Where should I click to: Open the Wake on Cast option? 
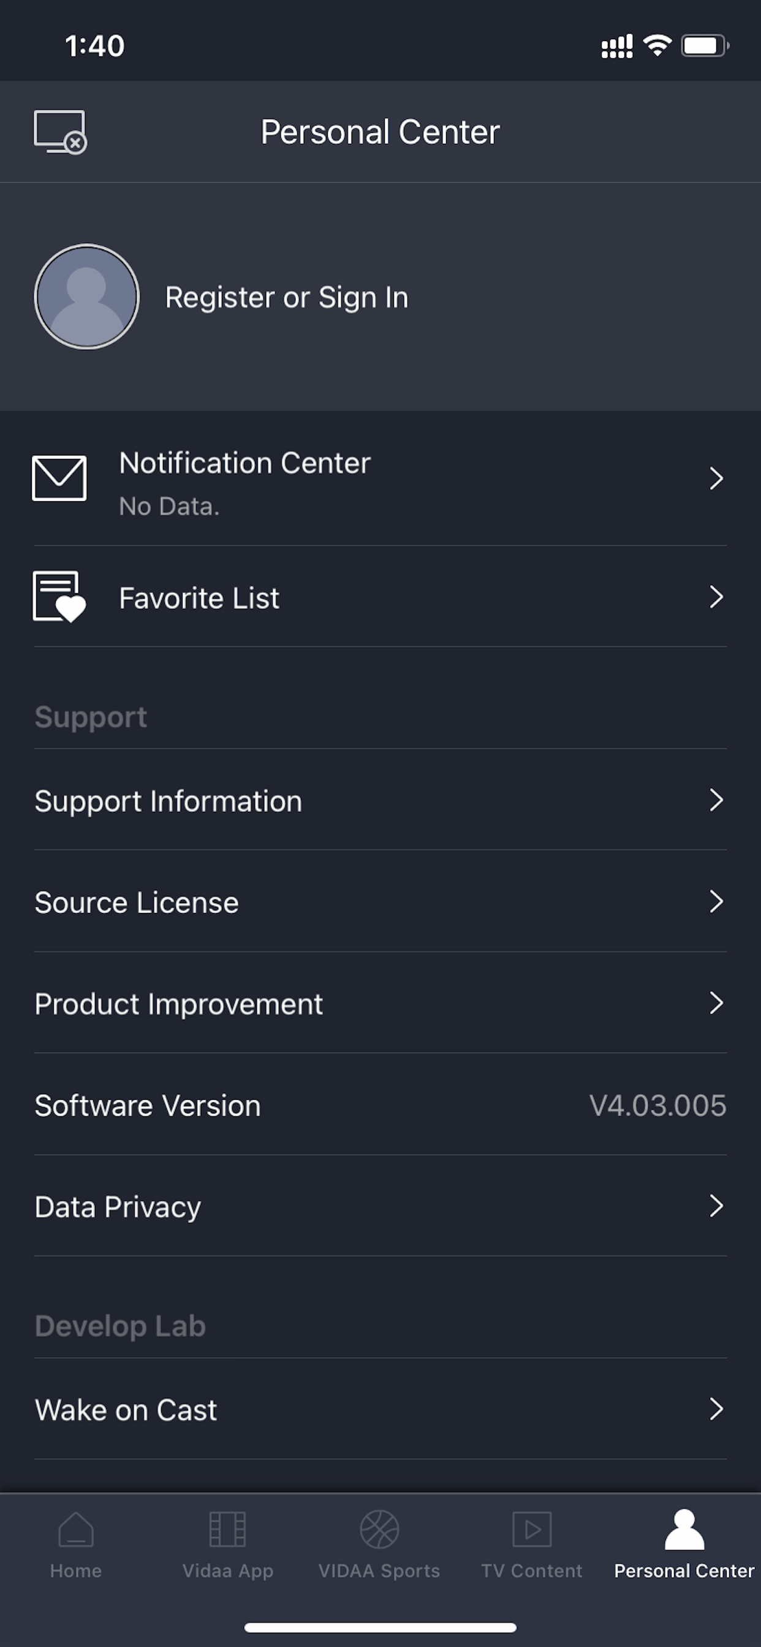pyautogui.click(x=127, y=1409)
